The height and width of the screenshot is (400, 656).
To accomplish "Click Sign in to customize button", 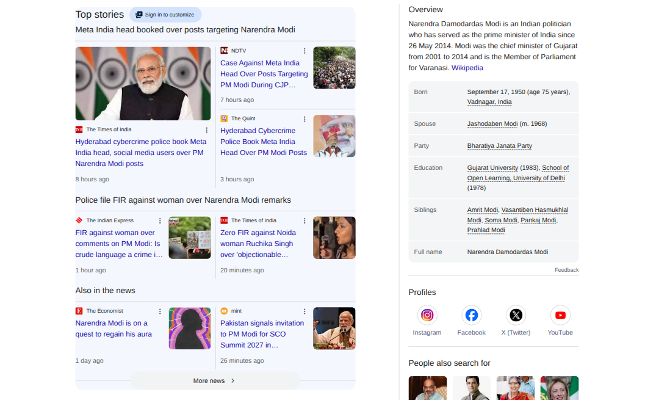I will click(x=165, y=15).
